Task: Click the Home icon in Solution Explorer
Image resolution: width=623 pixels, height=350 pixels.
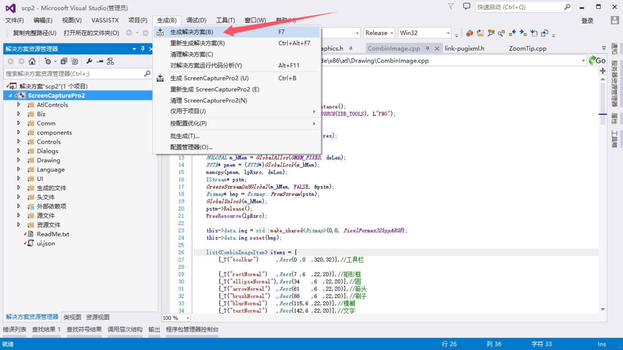Action: pyautogui.click(x=32, y=61)
